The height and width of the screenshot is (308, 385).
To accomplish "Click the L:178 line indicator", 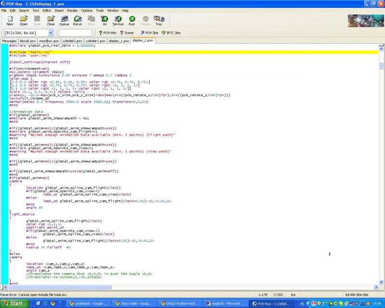I will click(x=263, y=295).
